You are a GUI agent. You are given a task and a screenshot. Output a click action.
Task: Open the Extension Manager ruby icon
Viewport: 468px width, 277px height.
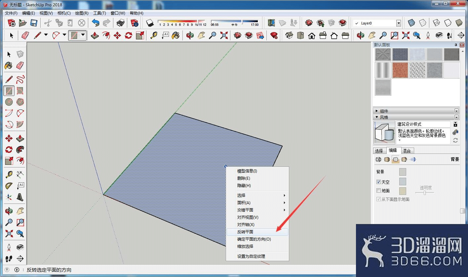click(274, 35)
